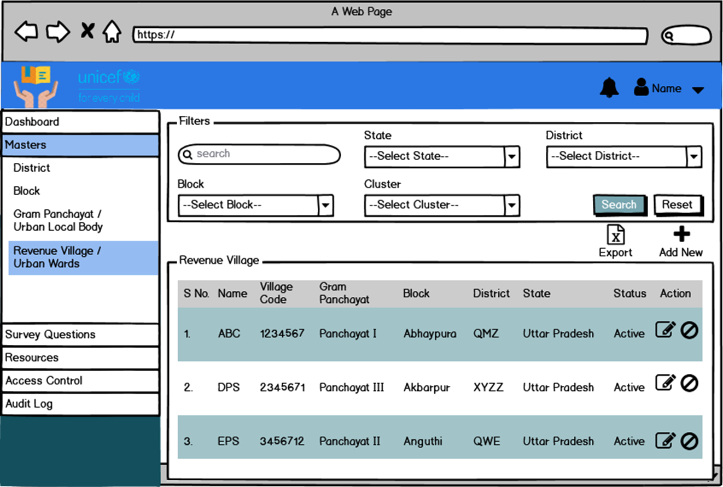Go to Dashboard in sidebar
This screenshot has width=723, height=487.
[x=80, y=122]
